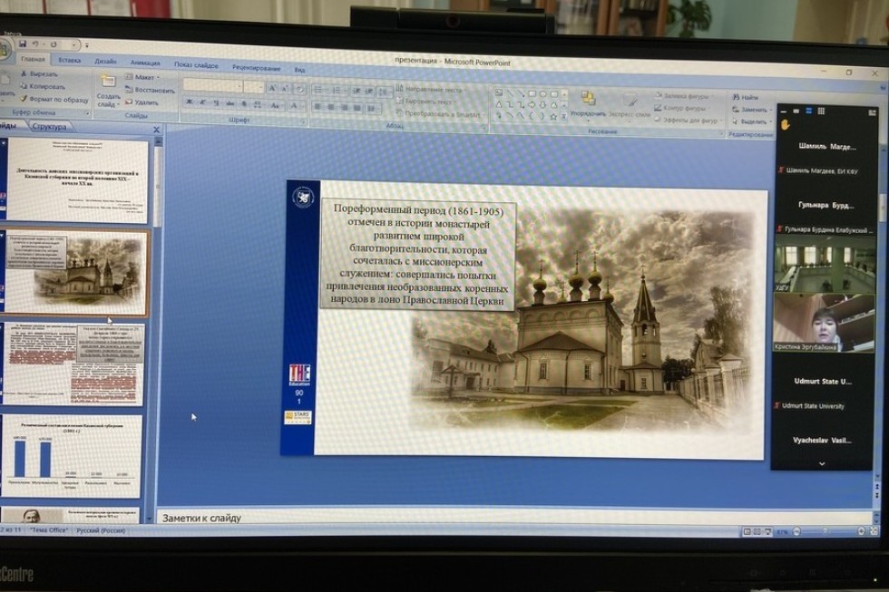Toggle bold (Ж) text formatting

coord(189,103)
